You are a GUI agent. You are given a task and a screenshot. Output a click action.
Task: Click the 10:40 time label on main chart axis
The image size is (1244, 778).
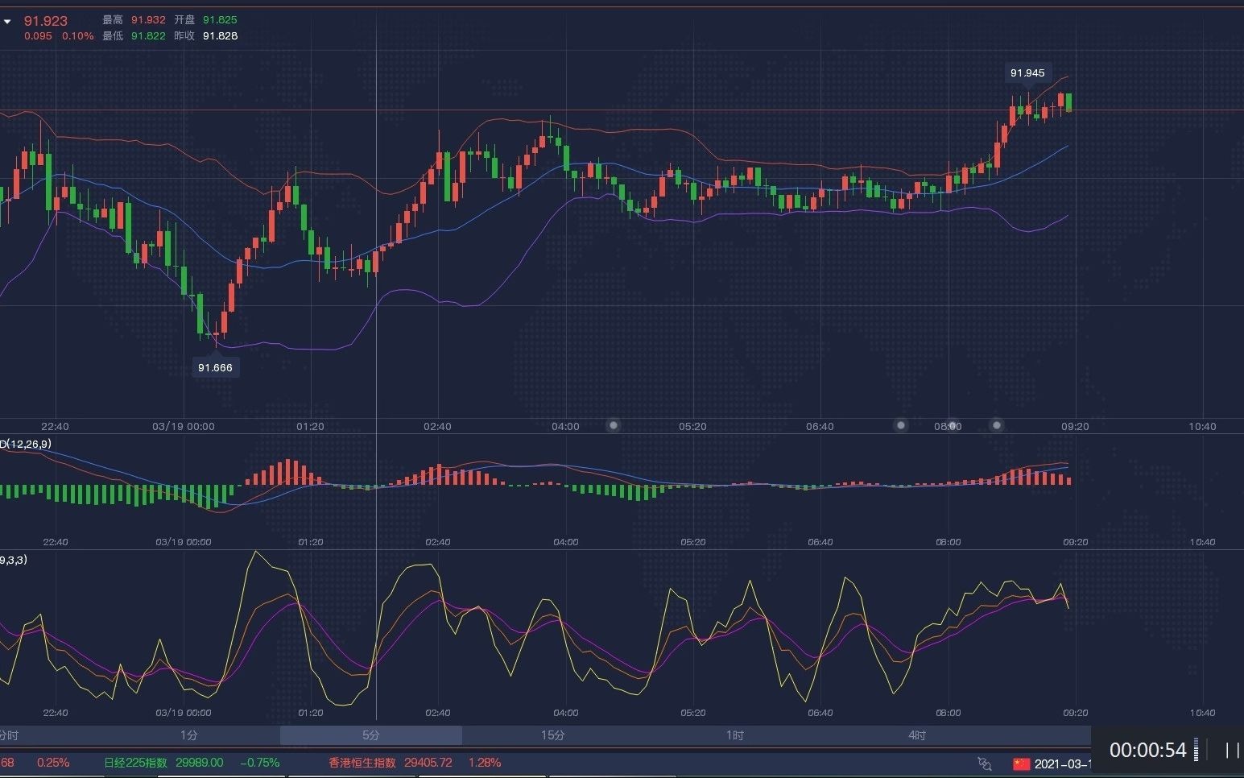tap(1202, 426)
